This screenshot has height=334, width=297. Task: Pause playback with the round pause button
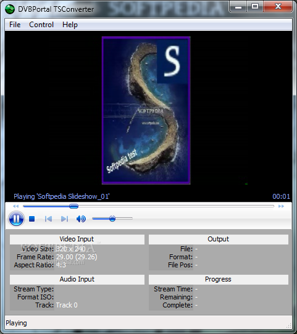click(x=16, y=219)
